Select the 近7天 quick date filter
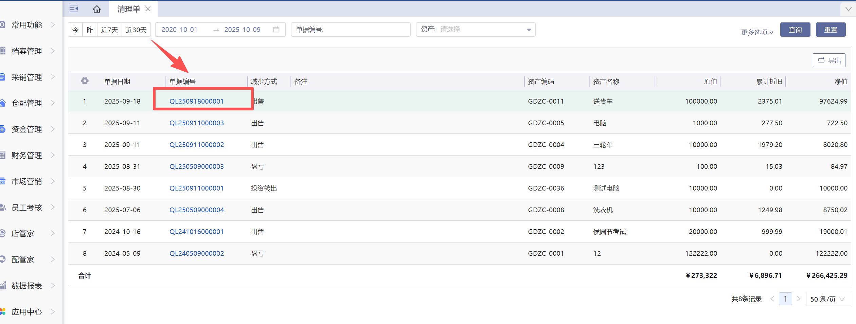 tap(109, 30)
